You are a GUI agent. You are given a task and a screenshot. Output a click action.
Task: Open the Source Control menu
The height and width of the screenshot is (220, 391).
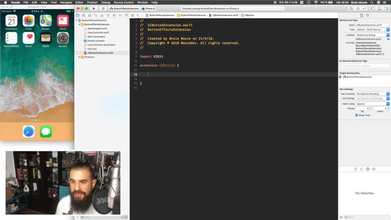coord(123,2)
